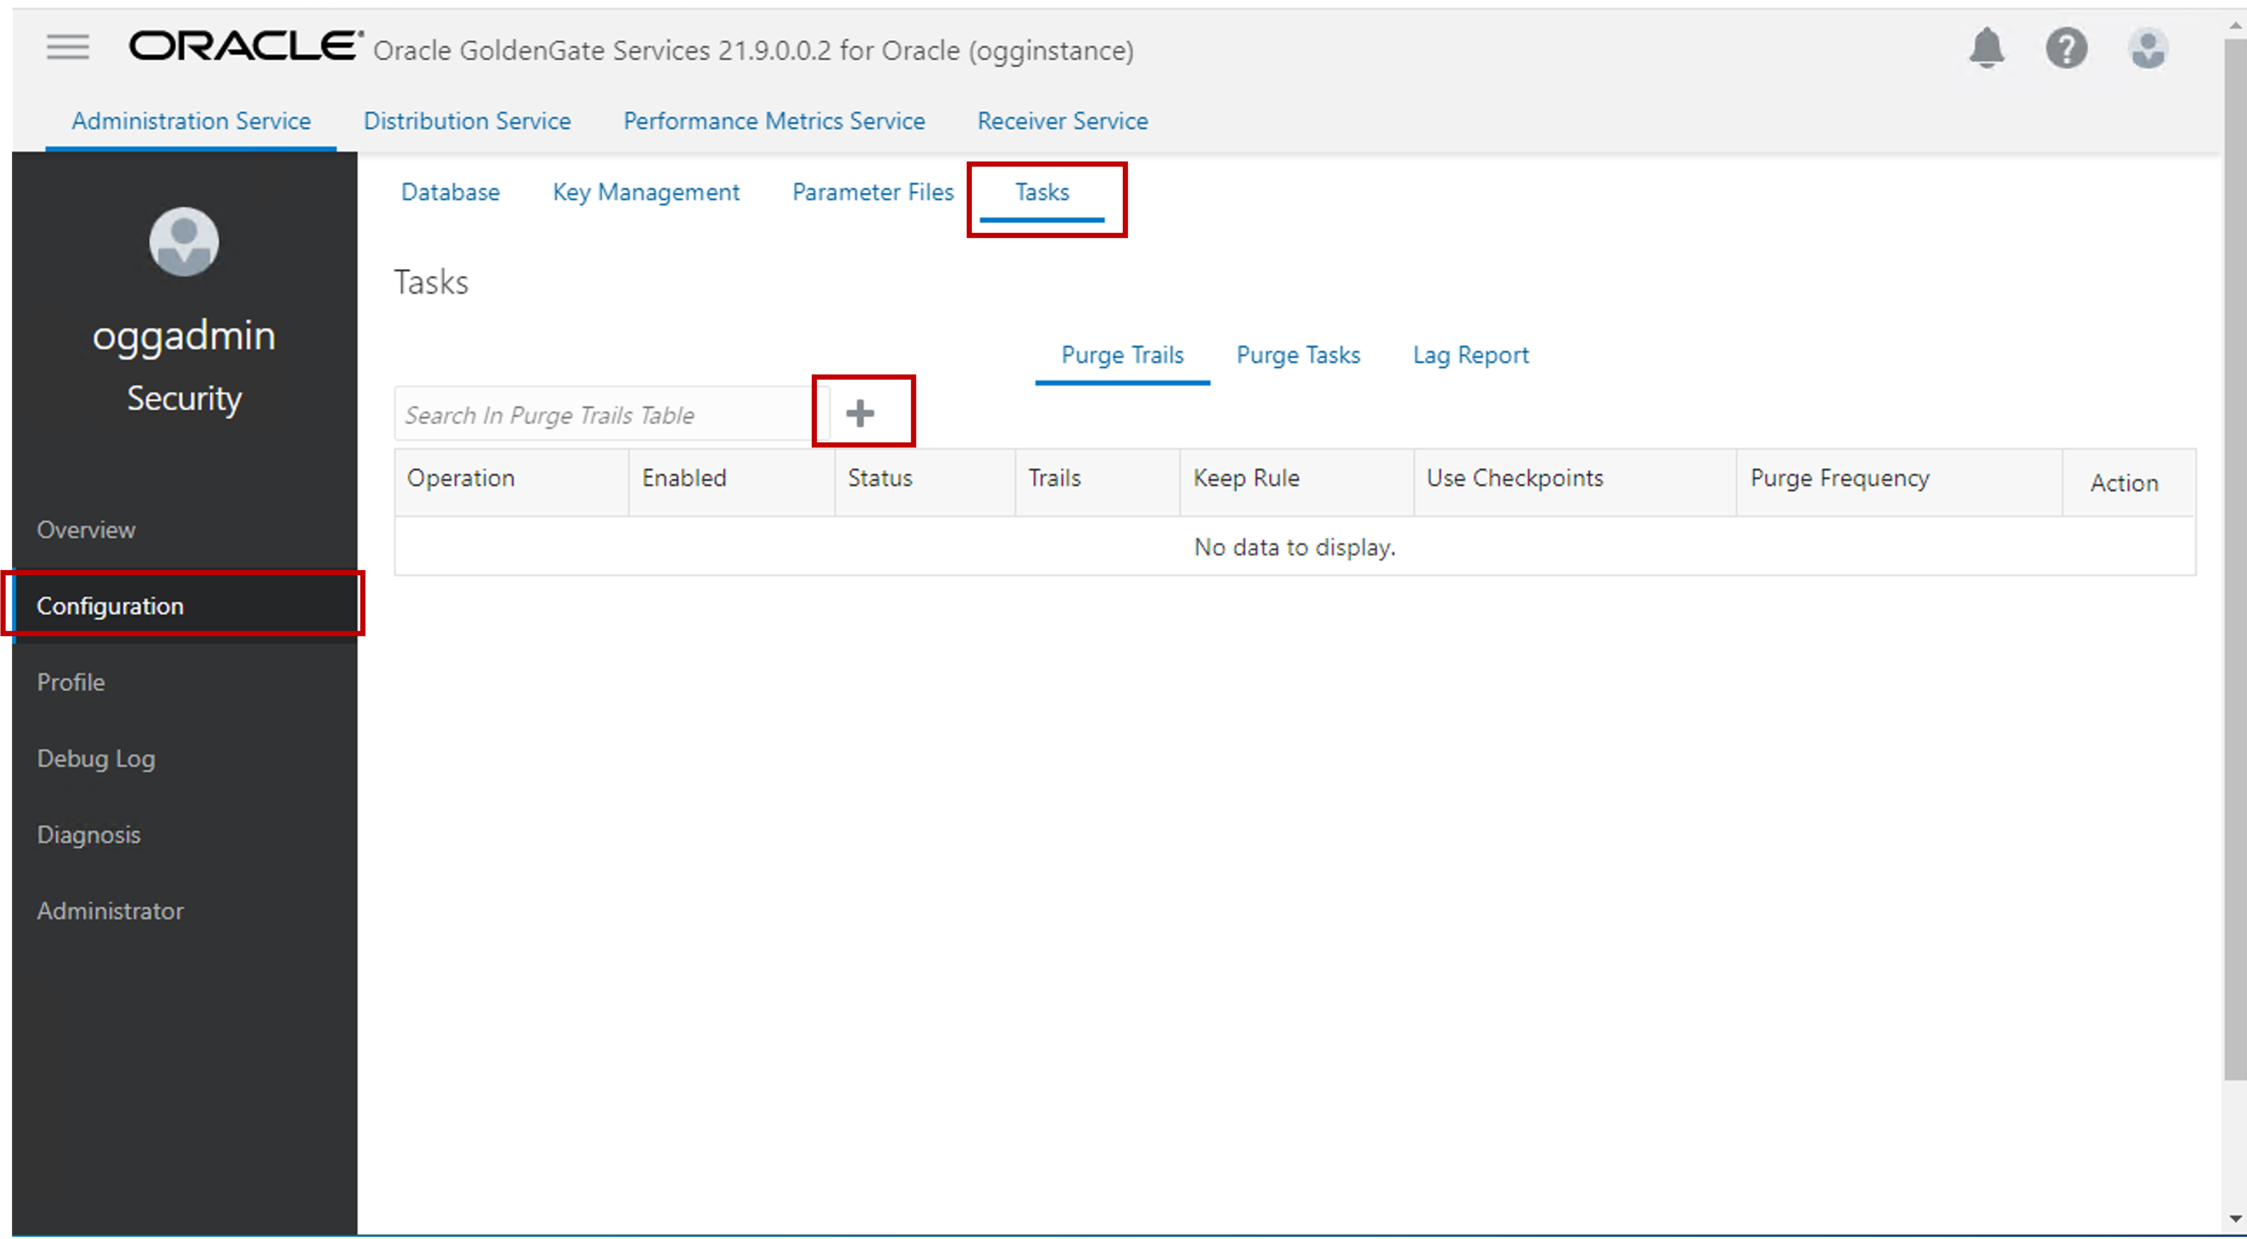
Task: Select the Administration Service tab
Action: (191, 121)
